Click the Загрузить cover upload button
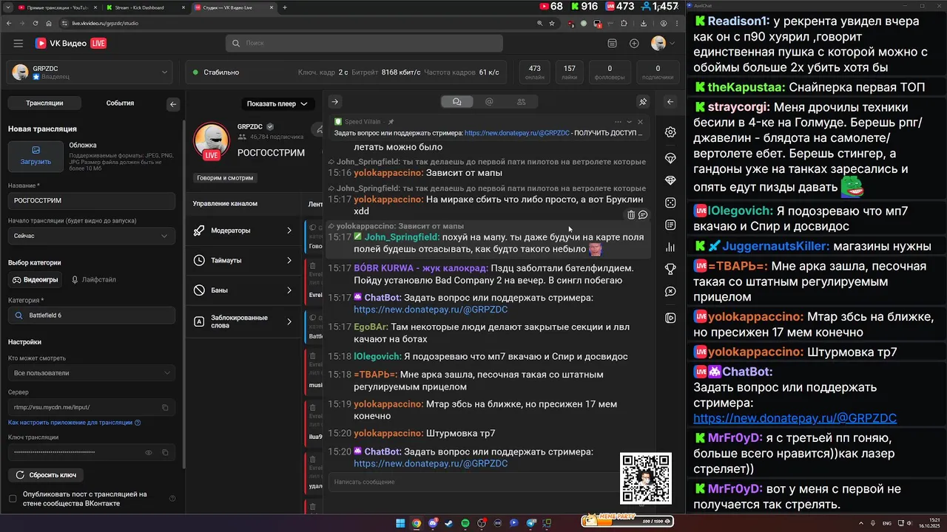 point(36,157)
